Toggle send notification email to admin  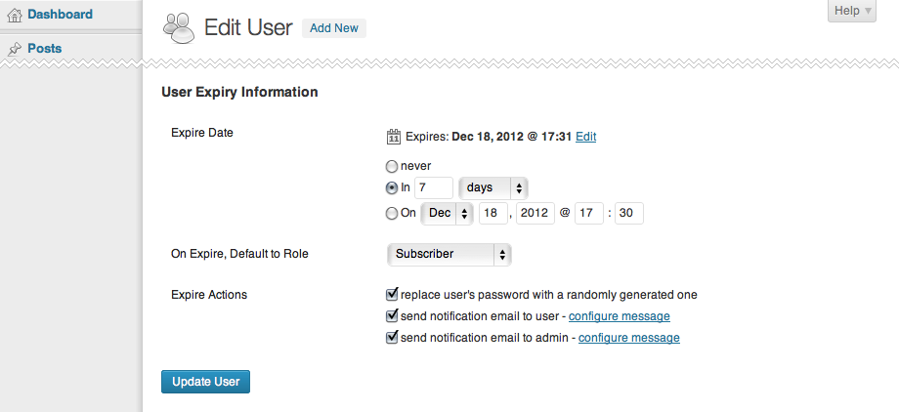tap(393, 338)
